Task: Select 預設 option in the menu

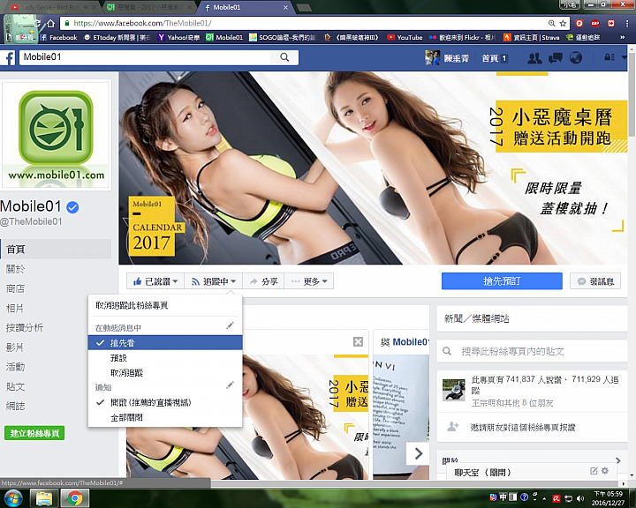Action: point(165,358)
